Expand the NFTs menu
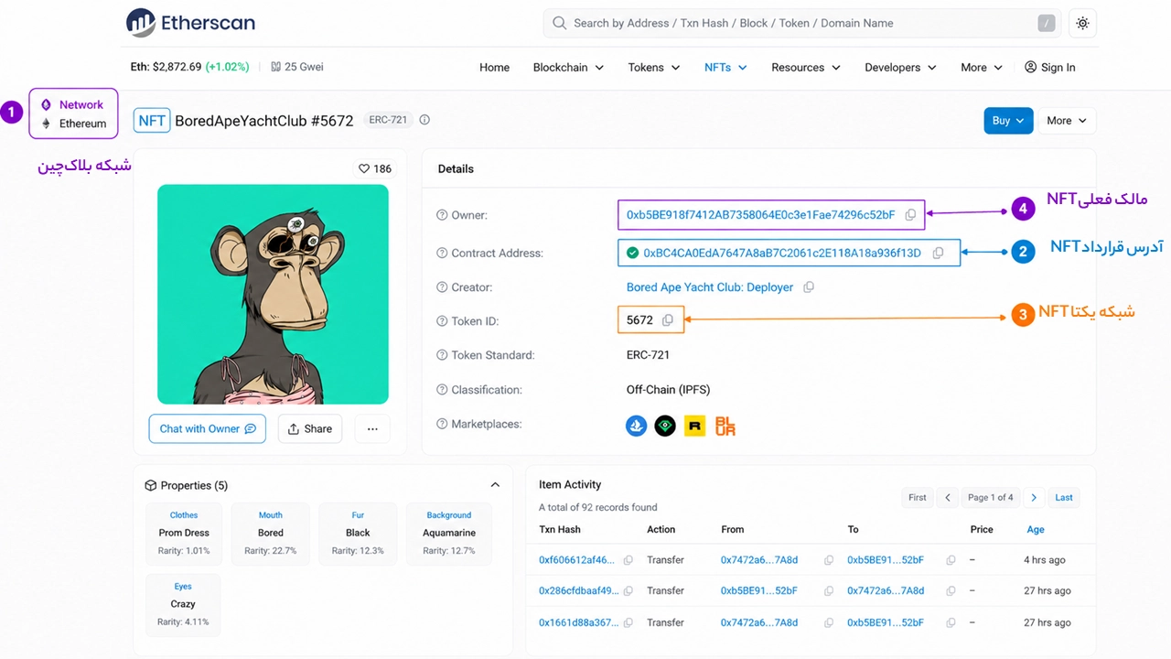Image resolution: width=1171 pixels, height=659 pixels. pos(725,68)
